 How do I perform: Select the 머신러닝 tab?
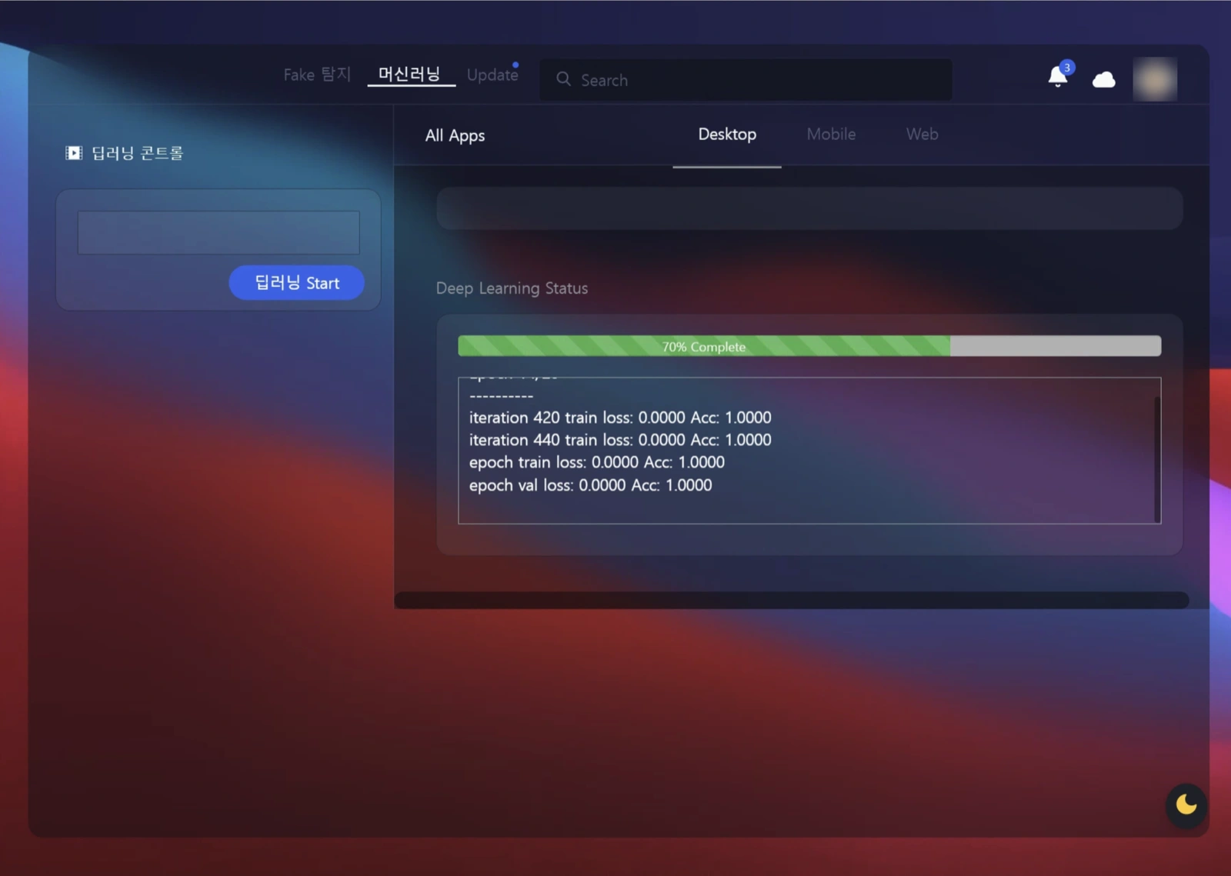pyautogui.click(x=409, y=75)
